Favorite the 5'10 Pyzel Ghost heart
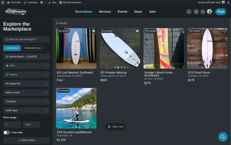The width and height of the screenshot is (231, 145). click(x=225, y=31)
